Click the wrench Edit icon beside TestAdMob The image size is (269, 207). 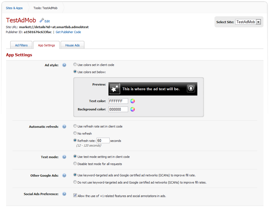point(42,20)
